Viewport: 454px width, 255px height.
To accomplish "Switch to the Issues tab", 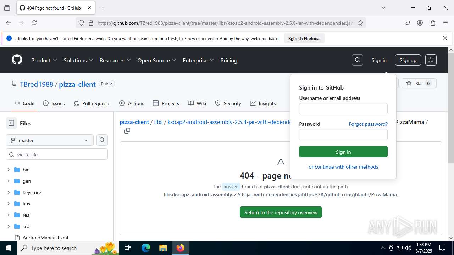I will click(54, 103).
